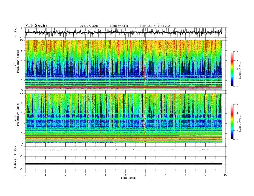Click time axis tick label "1"
This screenshot has width=254, height=196.
click(45, 175)
